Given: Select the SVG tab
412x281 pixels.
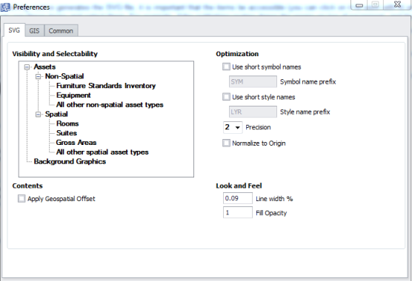Looking at the screenshot, I should 14,30.
